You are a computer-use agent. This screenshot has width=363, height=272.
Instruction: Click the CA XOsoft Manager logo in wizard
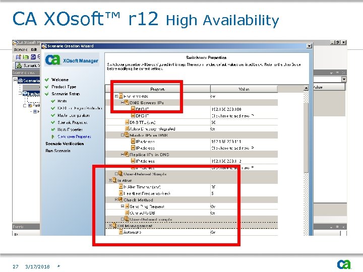pyautogui.click(x=72, y=60)
